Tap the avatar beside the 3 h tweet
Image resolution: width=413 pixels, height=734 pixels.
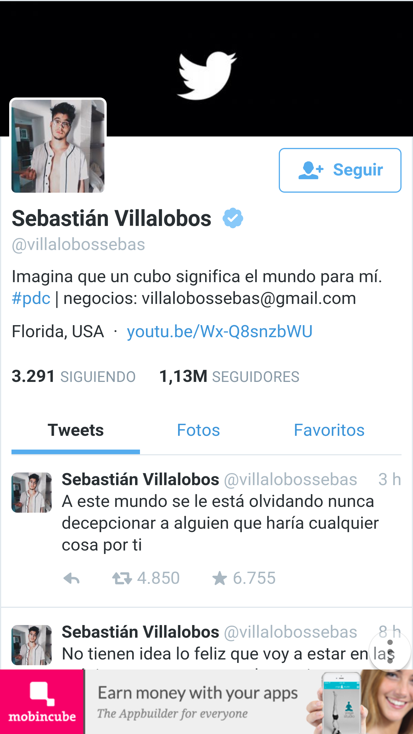(x=32, y=493)
